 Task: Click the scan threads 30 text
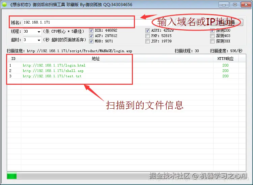point(187,51)
